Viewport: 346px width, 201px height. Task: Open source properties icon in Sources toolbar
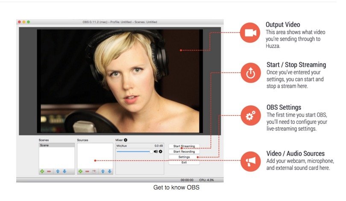[x=94, y=171]
